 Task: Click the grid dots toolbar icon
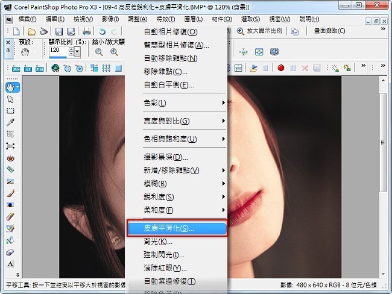(x=106, y=68)
